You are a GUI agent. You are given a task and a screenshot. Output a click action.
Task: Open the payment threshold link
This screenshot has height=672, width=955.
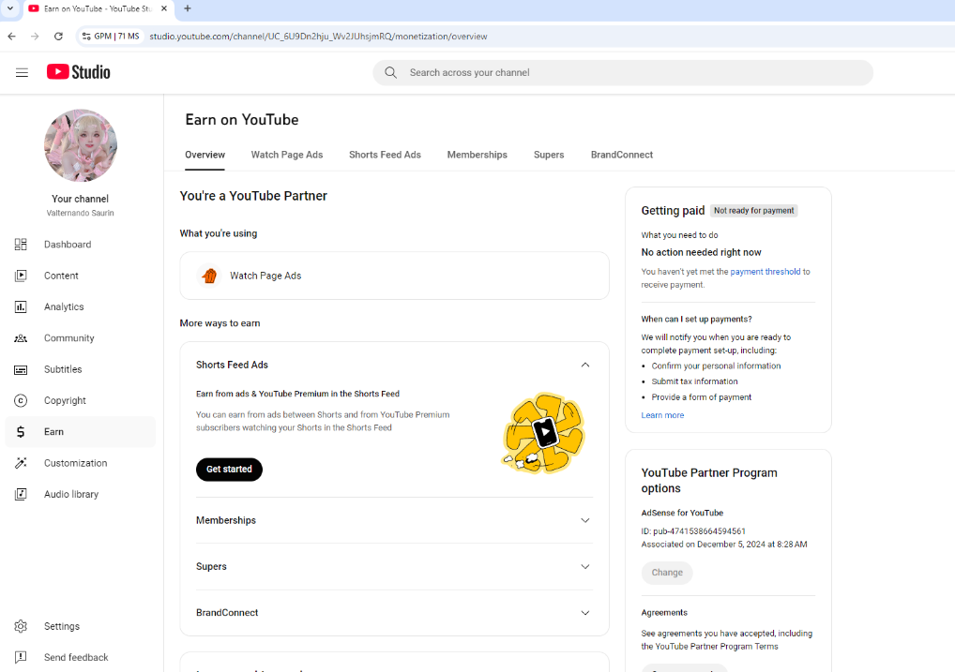[765, 272]
